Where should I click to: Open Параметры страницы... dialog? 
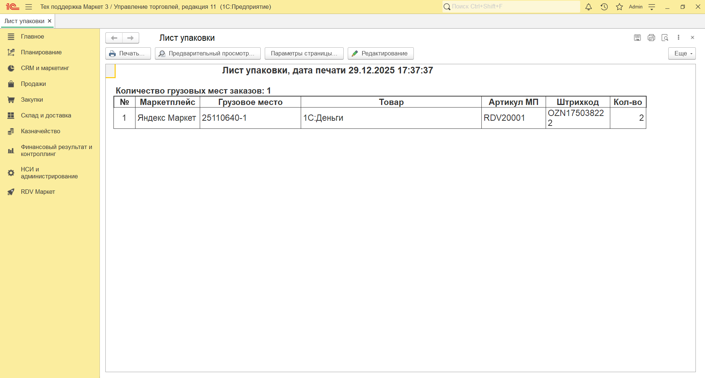304,54
